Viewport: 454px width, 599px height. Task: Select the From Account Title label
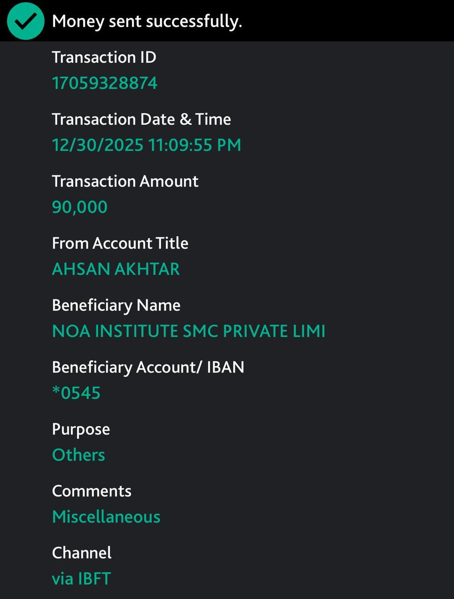(x=120, y=243)
